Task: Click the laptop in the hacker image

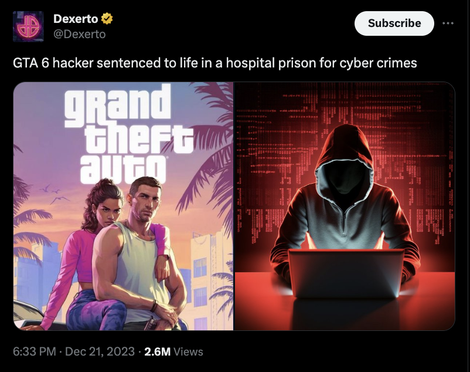Action: (x=346, y=273)
